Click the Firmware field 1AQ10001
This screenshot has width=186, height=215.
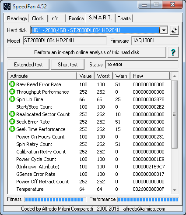pyautogui.click(x=155, y=40)
